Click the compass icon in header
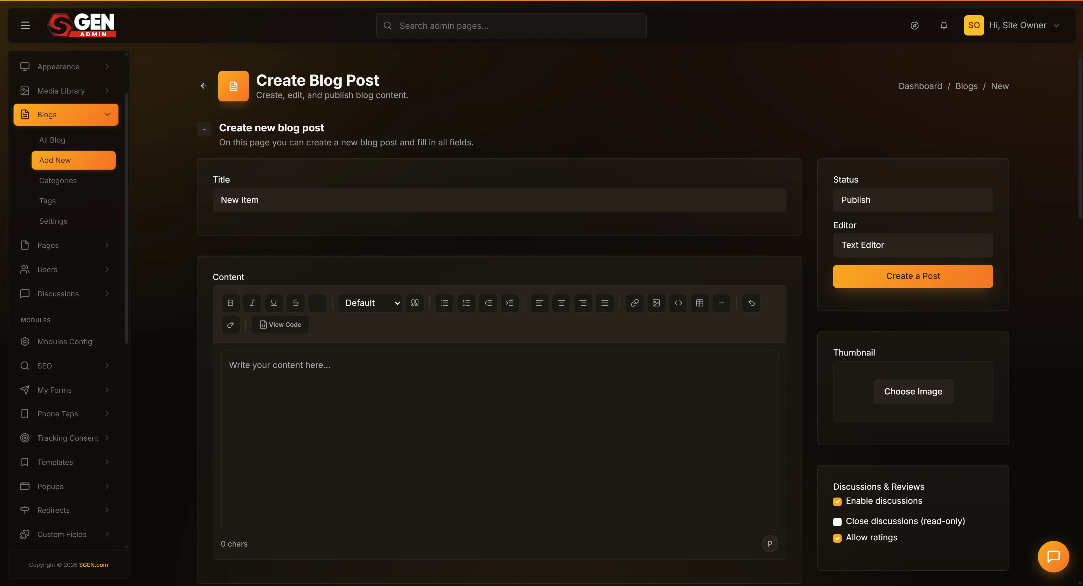1083x586 pixels. coord(914,26)
